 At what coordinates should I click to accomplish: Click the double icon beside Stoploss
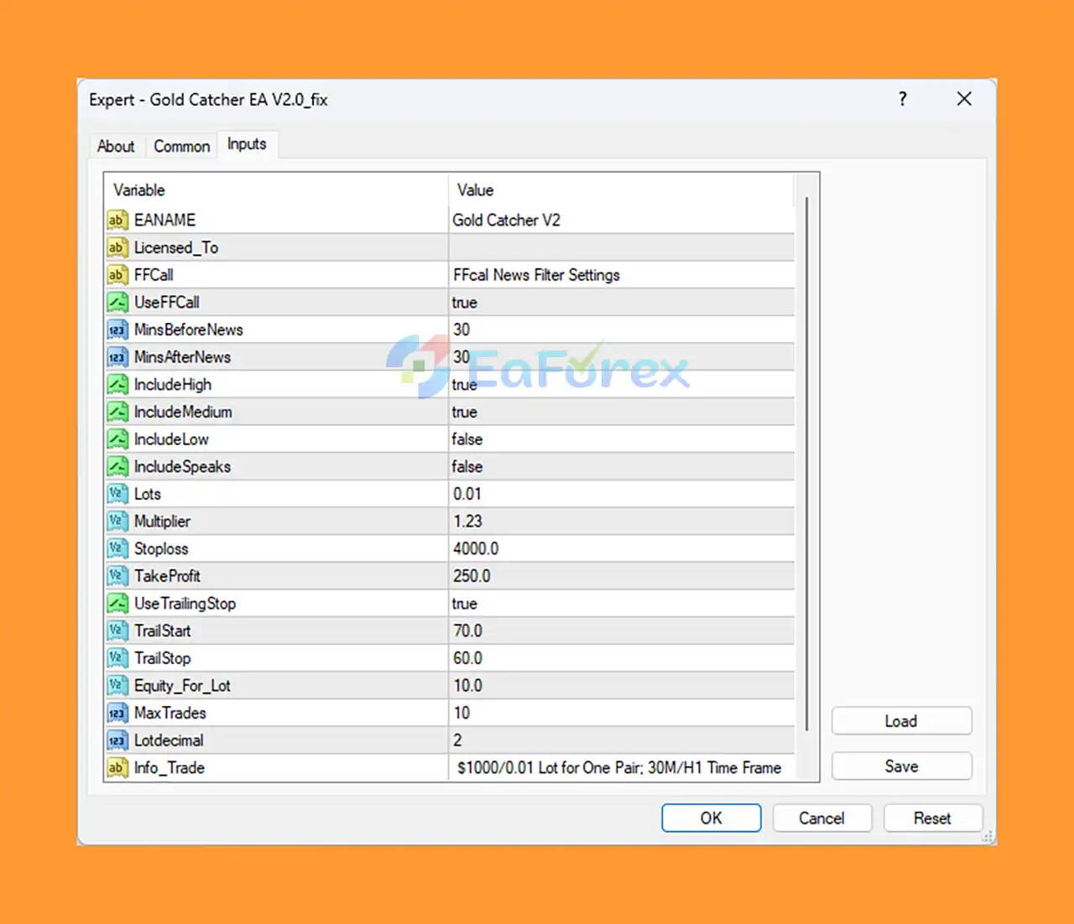(x=117, y=549)
